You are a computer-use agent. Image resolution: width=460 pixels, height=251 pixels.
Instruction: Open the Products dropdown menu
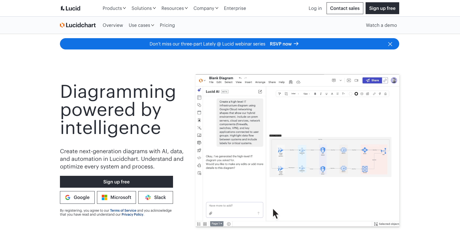pyautogui.click(x=114, y=8)
